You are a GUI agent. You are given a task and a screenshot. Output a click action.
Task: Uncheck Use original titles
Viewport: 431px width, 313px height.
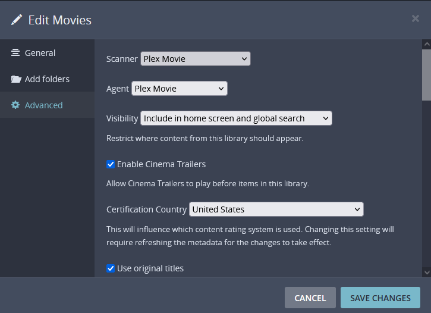click(x=111, y=268)
